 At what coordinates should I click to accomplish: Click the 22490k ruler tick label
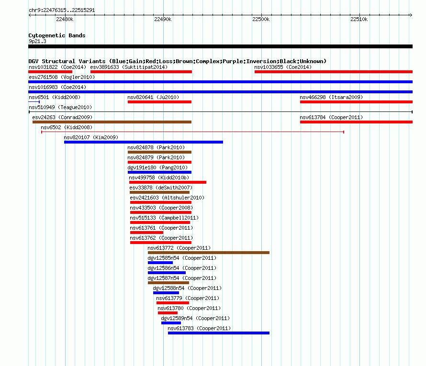coord(163,19)
